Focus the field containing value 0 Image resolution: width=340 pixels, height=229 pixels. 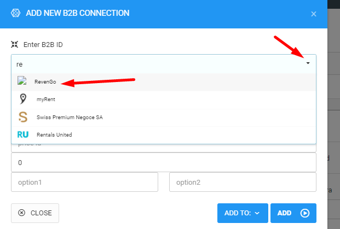click(x=164, y=162)
